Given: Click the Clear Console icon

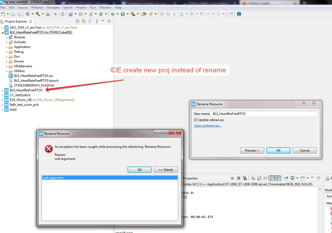Looking at the screenshot, I should [x=253, y=178].
